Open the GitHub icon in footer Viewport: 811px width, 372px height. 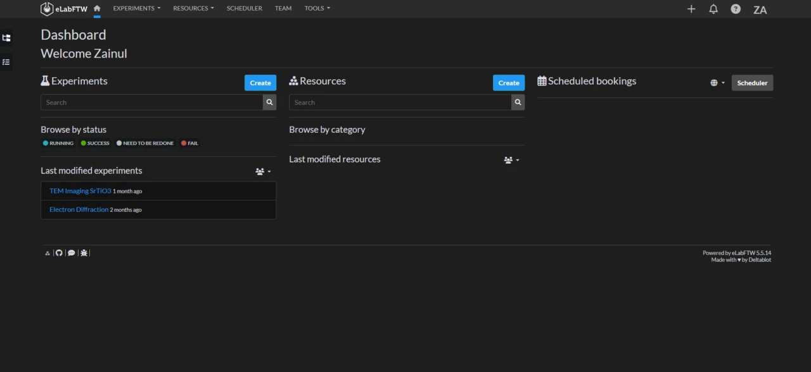pyautogui.click(x=59, y=253)
